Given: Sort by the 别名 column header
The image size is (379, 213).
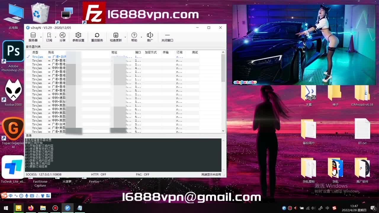Looking at the screenshot, I should tap(51, 52).
